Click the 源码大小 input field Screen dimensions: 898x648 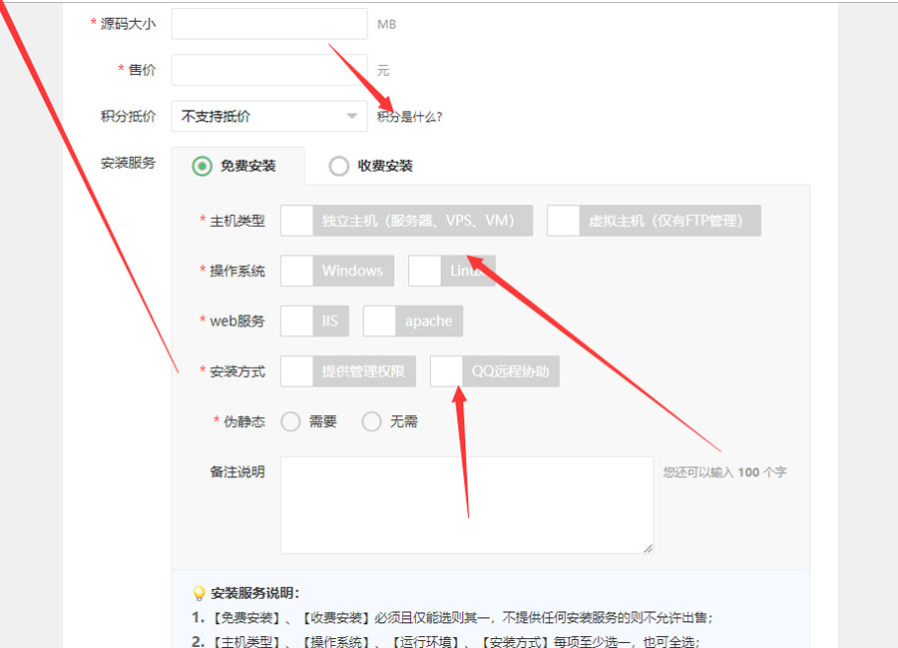coord(269,24)
